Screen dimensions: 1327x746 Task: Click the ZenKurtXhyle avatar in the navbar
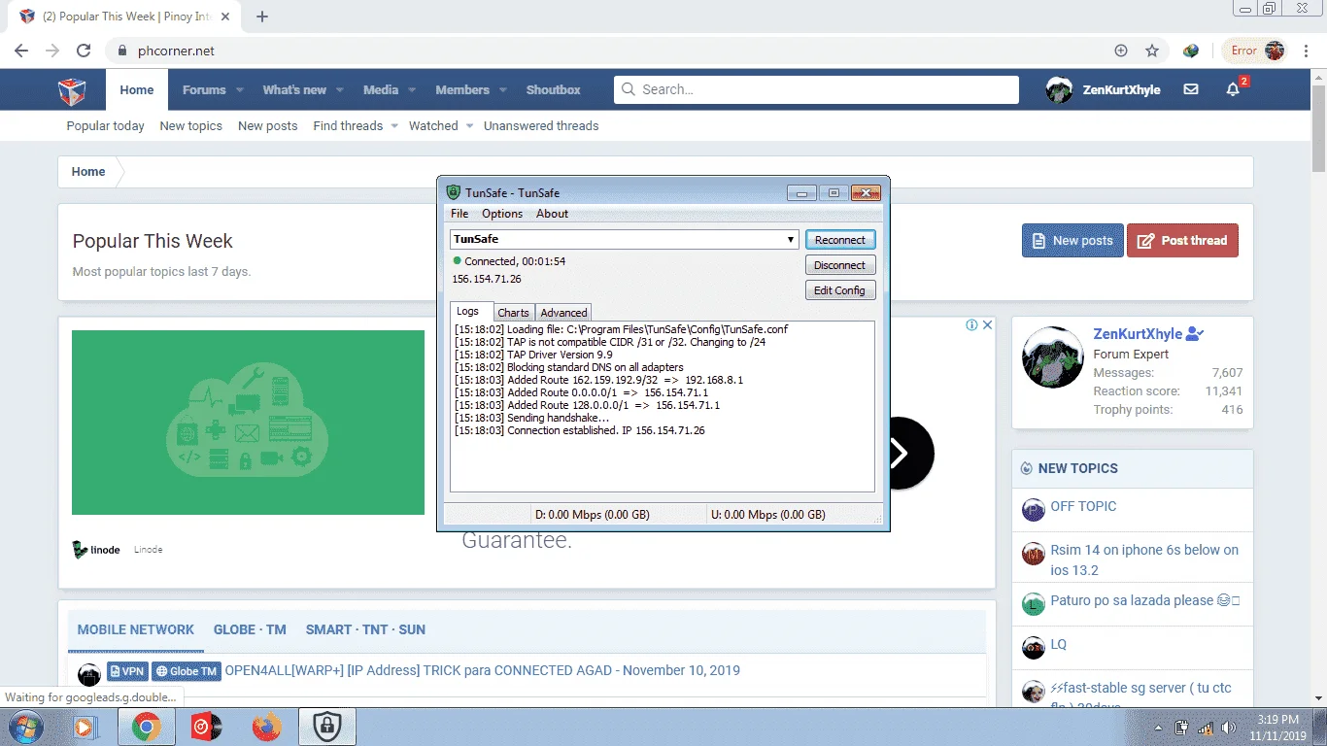1059,89
